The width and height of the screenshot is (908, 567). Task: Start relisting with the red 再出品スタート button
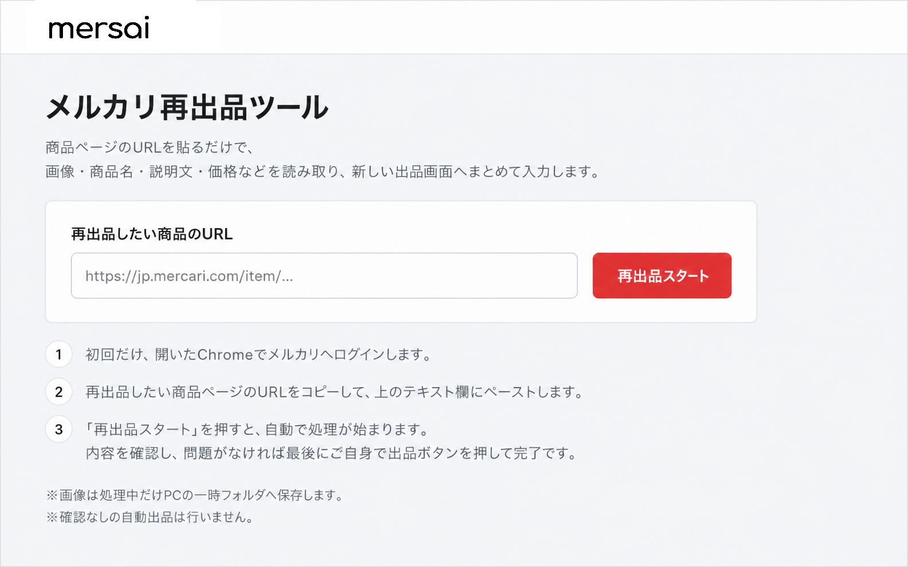662,275
